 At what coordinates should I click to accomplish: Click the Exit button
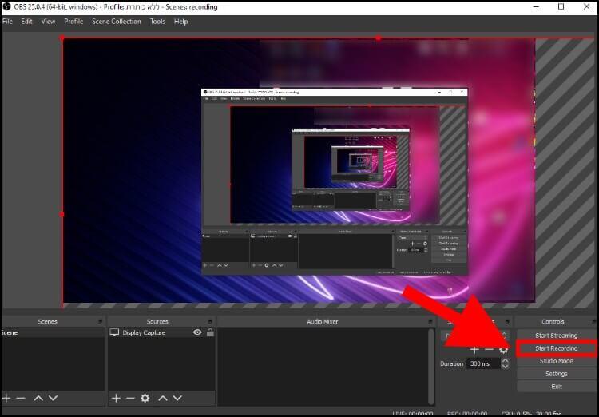click(x=556, y=387)
